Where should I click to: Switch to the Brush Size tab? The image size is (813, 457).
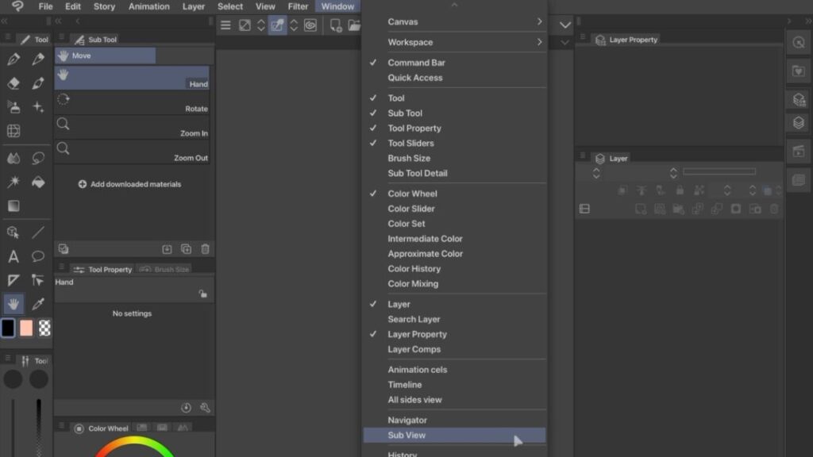[x=165, y=270]
